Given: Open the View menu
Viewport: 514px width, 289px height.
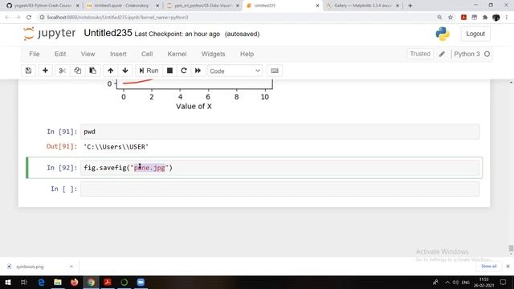Looking at the screenshot, I should (88, 54).
